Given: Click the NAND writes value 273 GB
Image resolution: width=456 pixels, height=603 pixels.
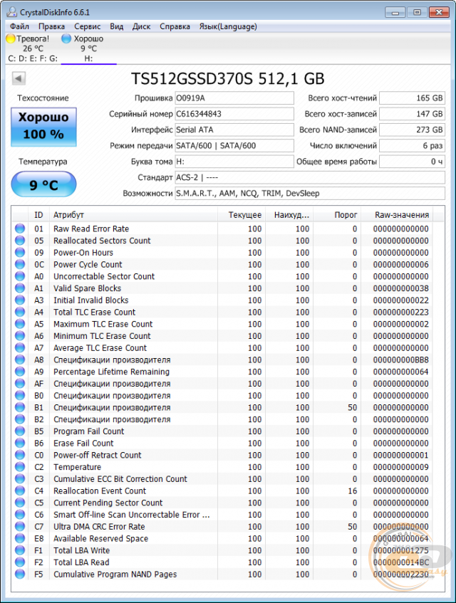Looking at the screenshot, I should 412,130.
